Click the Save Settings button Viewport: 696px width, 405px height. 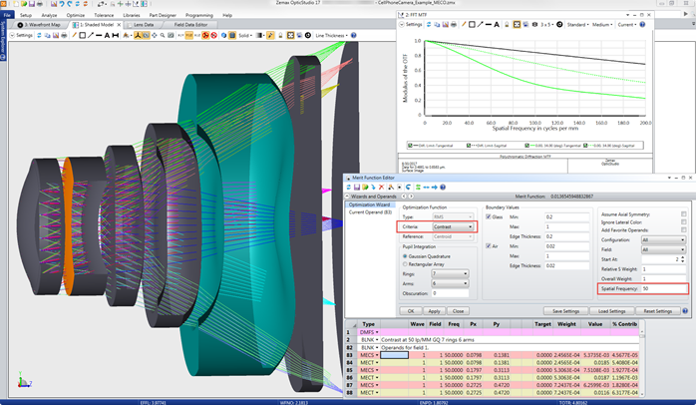pyautogui.click(x=567, y=310)
